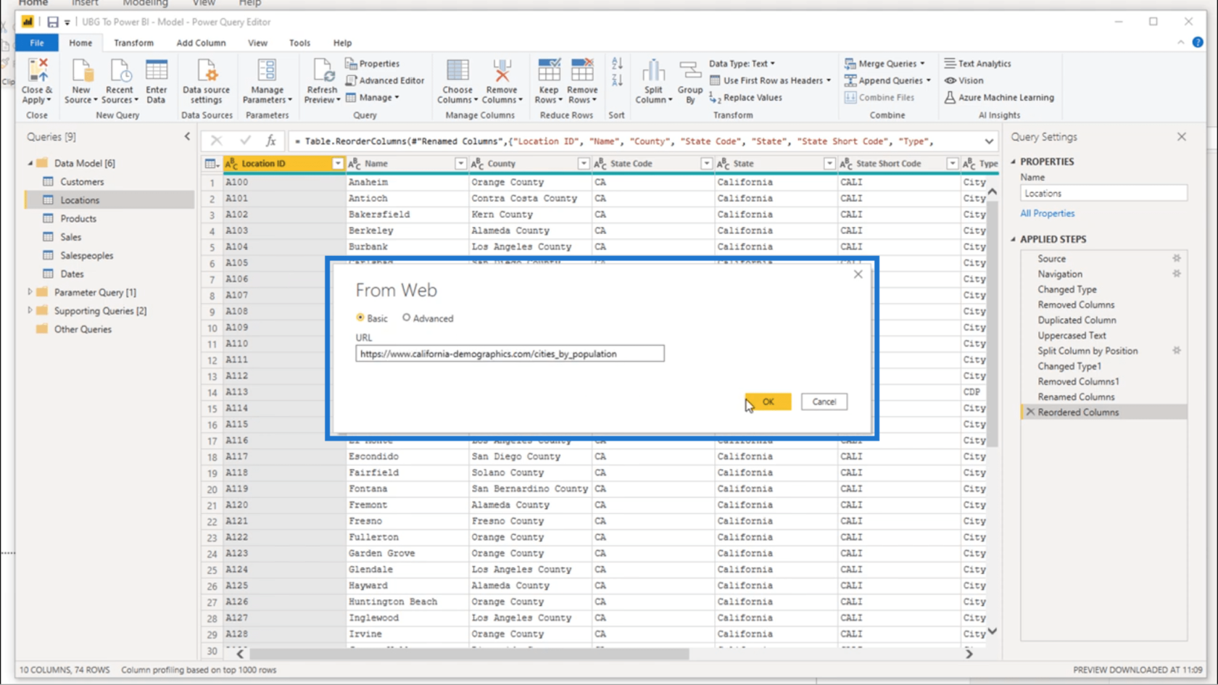Open State Code column filter dropdown

coord(706,164)
